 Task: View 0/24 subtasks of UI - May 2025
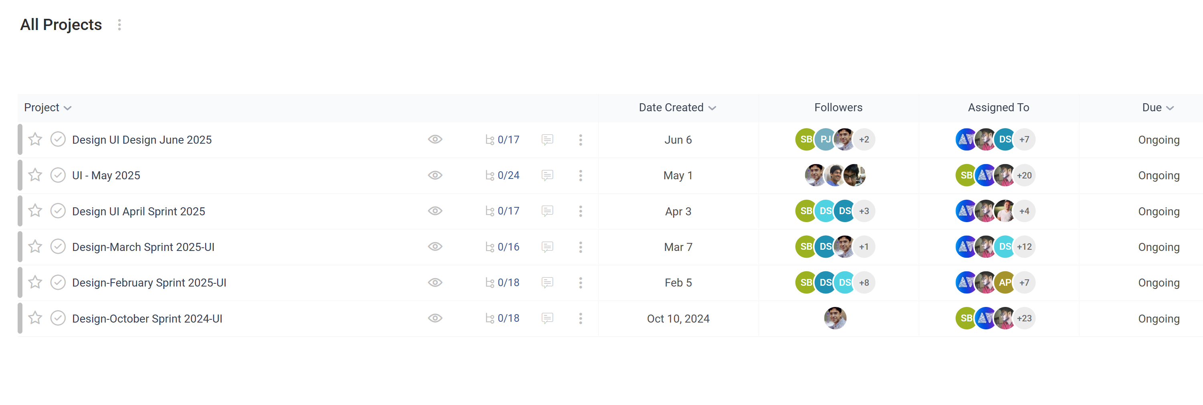(x=502, y=175)
